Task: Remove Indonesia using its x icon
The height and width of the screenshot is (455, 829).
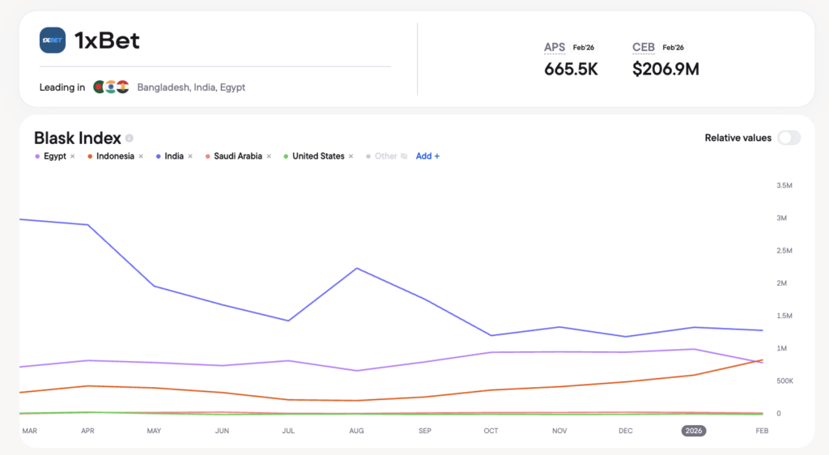Action: coord(141,156)
